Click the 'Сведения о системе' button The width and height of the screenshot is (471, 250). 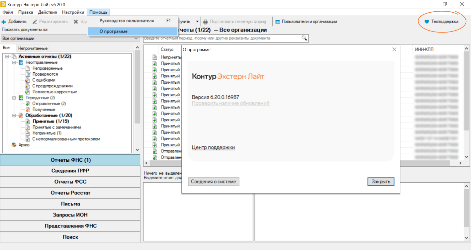(214, 182)
